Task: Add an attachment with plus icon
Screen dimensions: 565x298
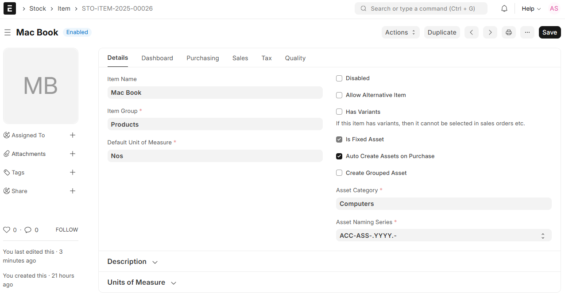Action: click(73, 154)
